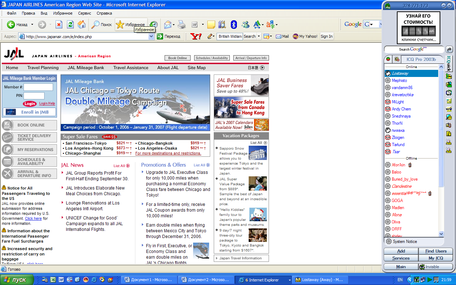This screenshot has width=456, height=285.
Task: Open the address bar URL dropdown
Action: tap(151, 36)
